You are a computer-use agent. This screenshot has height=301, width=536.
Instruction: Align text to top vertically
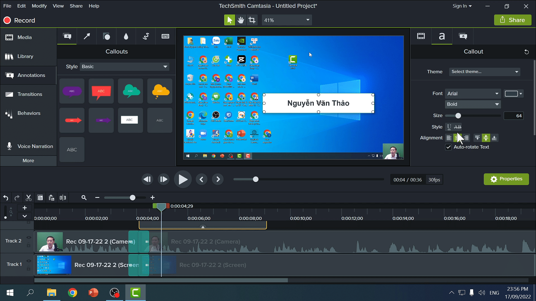477,138
